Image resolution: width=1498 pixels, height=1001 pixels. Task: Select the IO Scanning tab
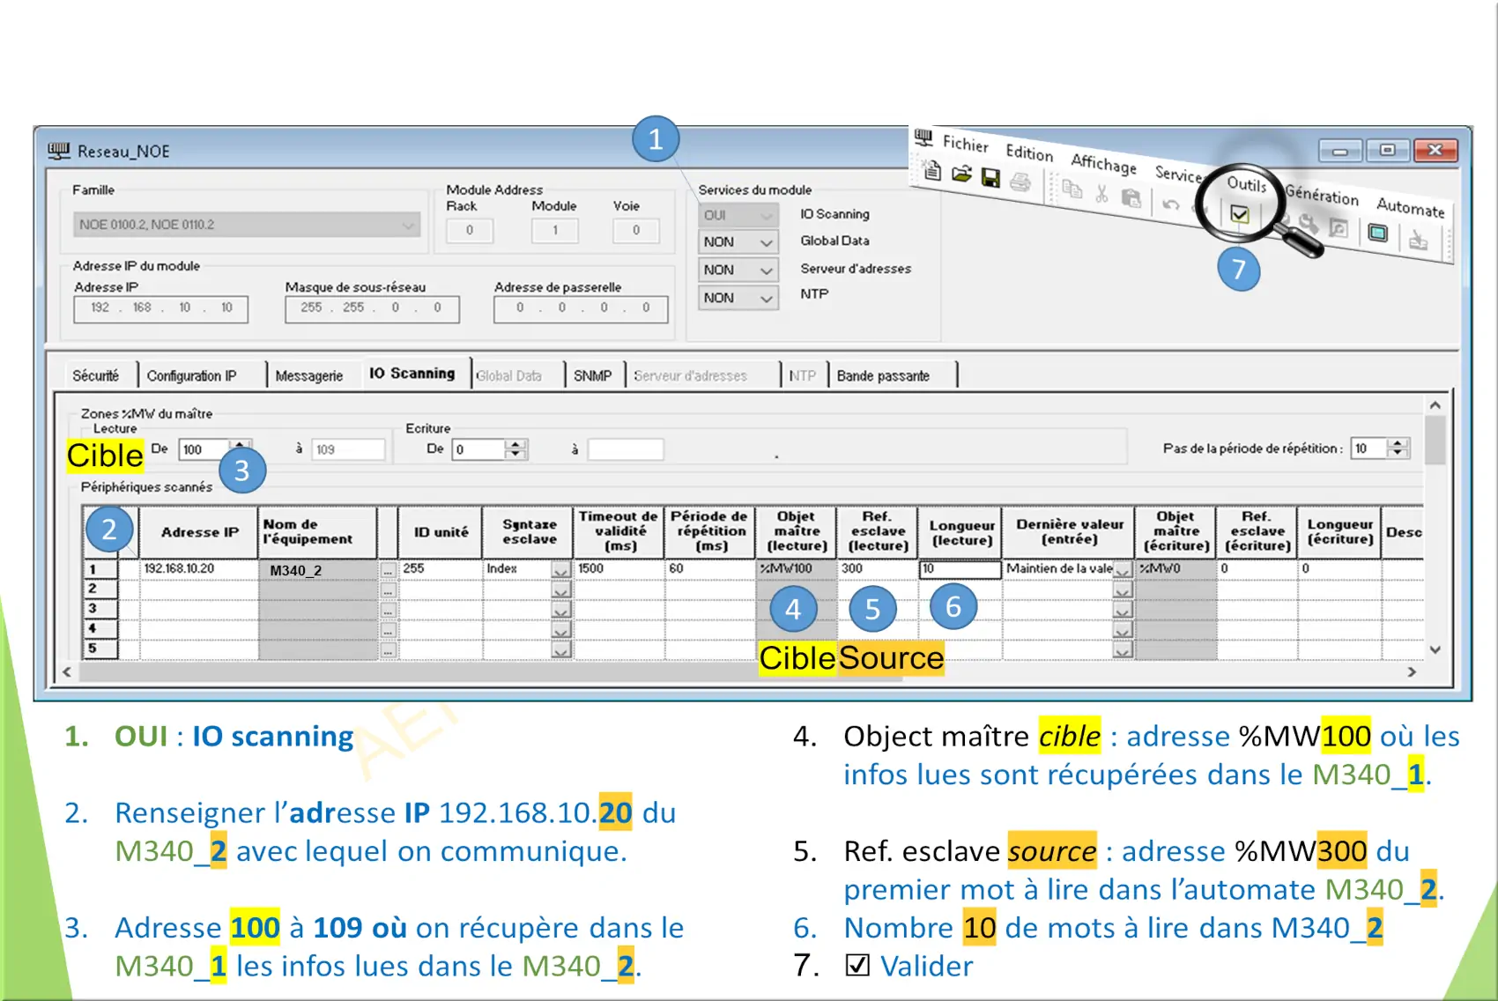412,374
